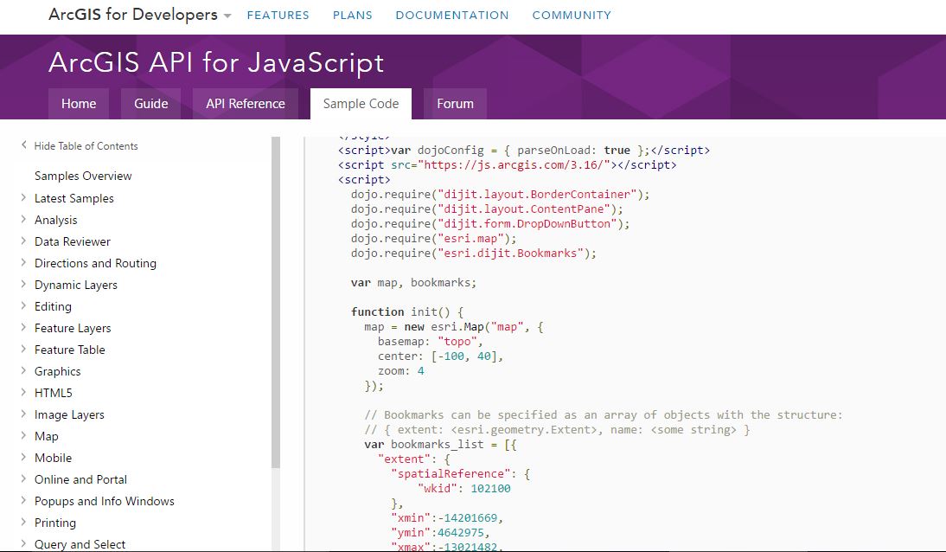Expand the Query and Select chevron
Image resolution: width=946 pixels, height=552 pixels.
[23, 543]
